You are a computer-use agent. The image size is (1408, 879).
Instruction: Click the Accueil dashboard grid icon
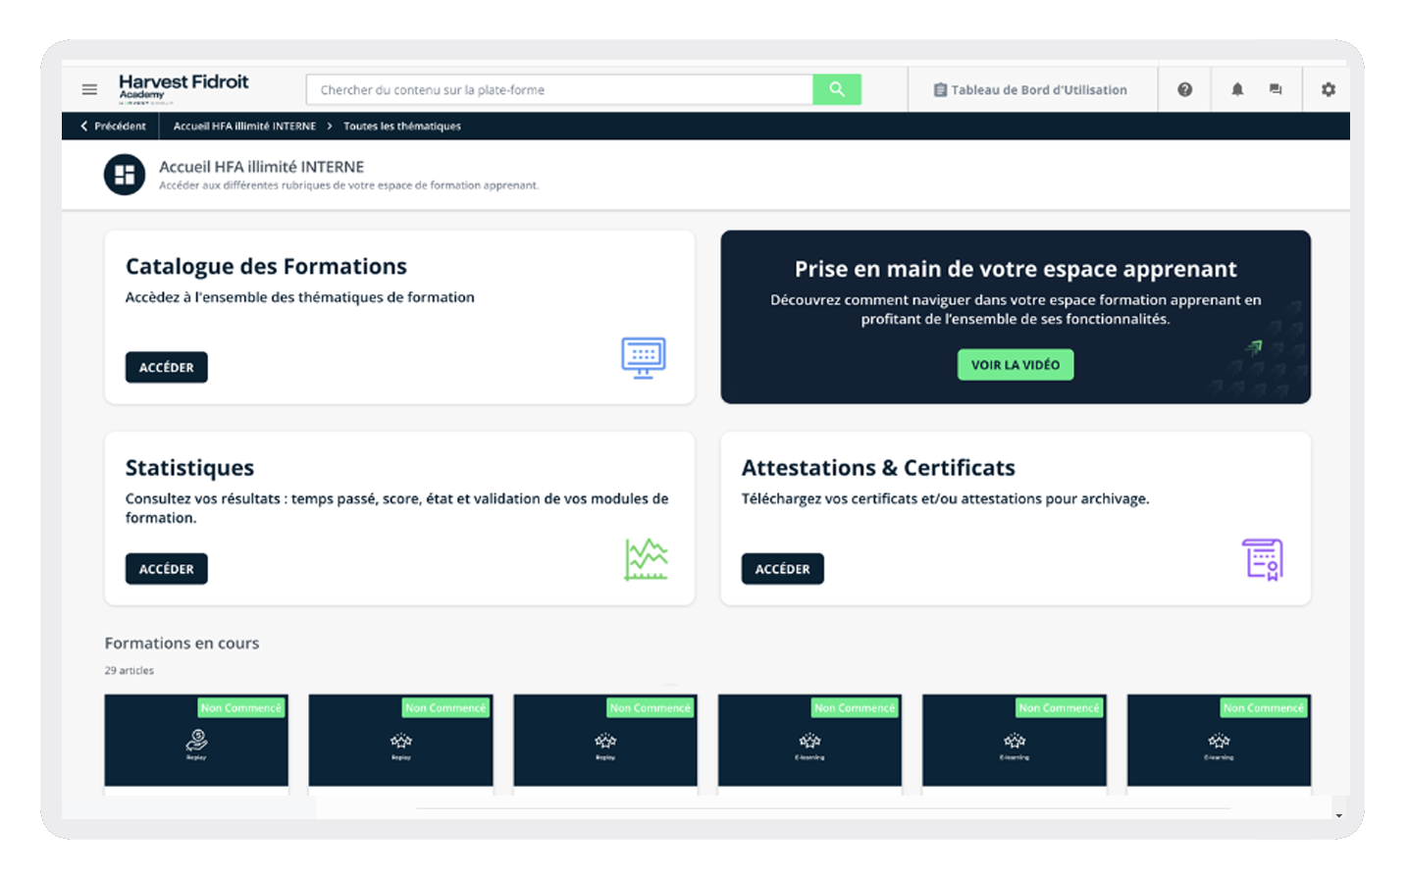(x=125, y=175)
